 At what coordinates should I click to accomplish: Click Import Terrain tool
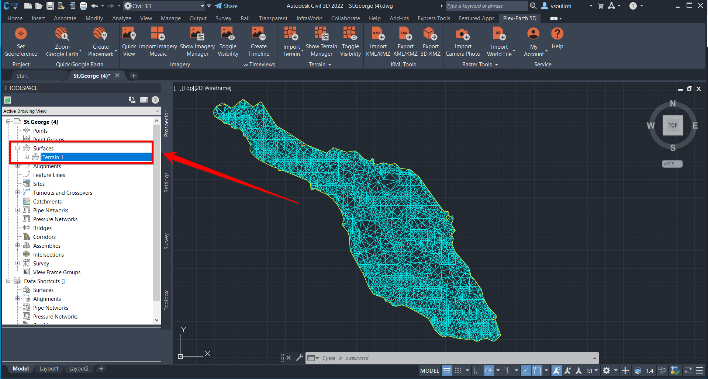point(291,42)
